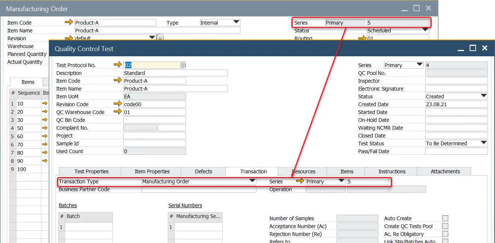Screen dimensions: 495x243
Task: Click the Revision Code link arrow
Action: pos(118,104)
